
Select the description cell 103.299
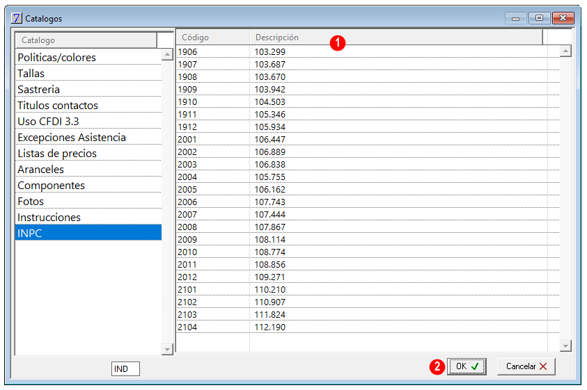tap(270, 52)
